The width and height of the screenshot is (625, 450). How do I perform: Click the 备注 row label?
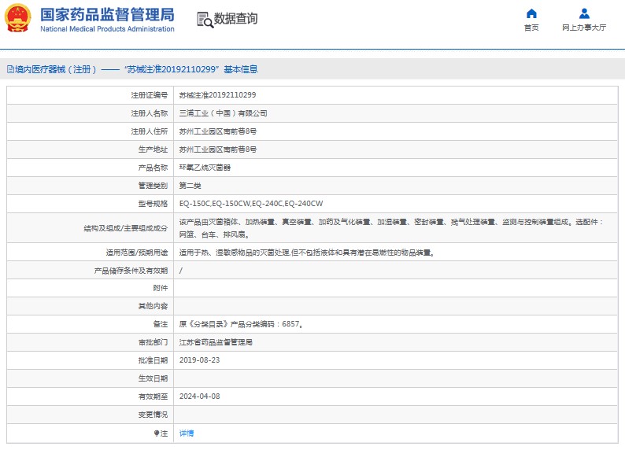(161, 324)
